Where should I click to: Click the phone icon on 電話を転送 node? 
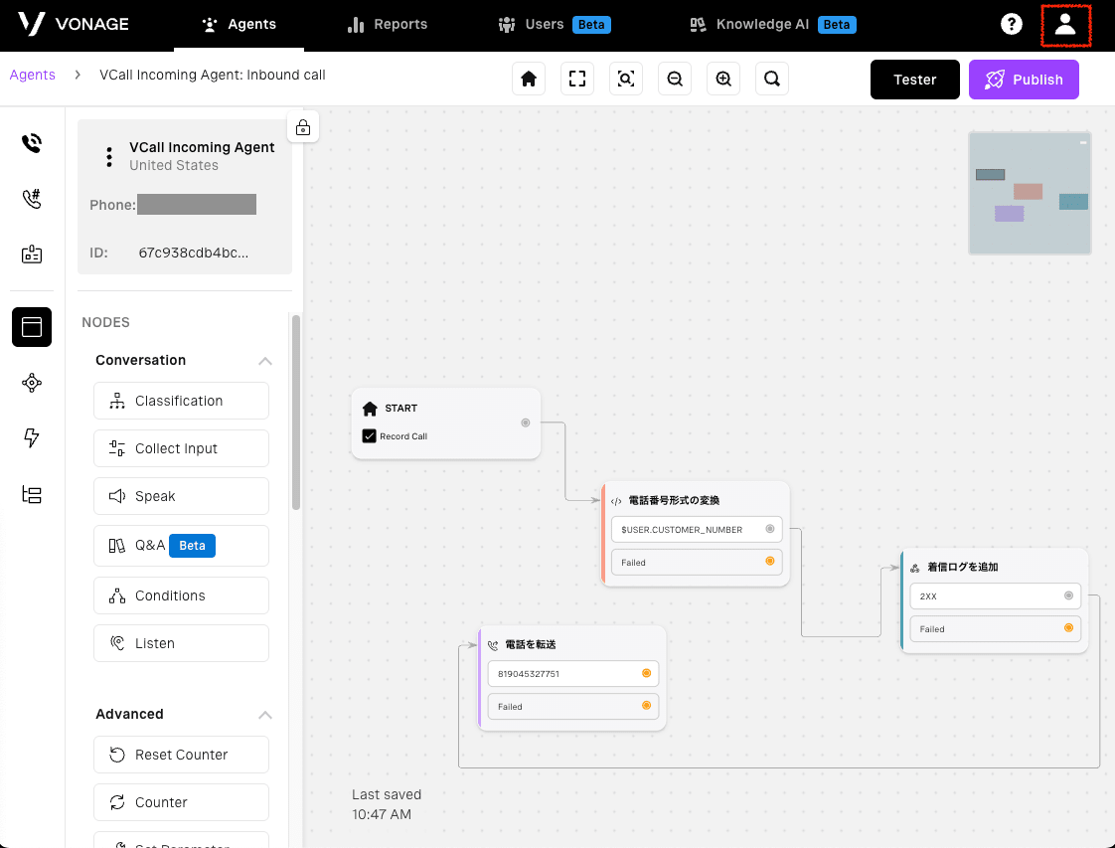[493, 645]
